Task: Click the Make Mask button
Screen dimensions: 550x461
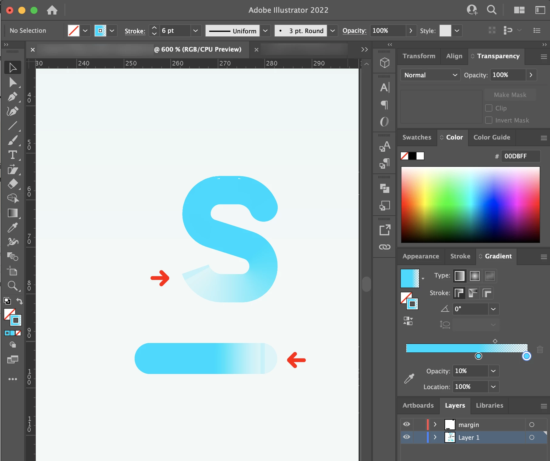Action: (510, 95)
